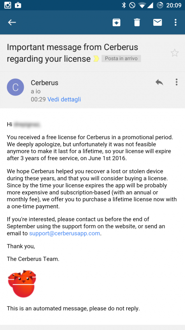
Task: Open the top toolbar overflow menu
Action: (x=176, y=22)
